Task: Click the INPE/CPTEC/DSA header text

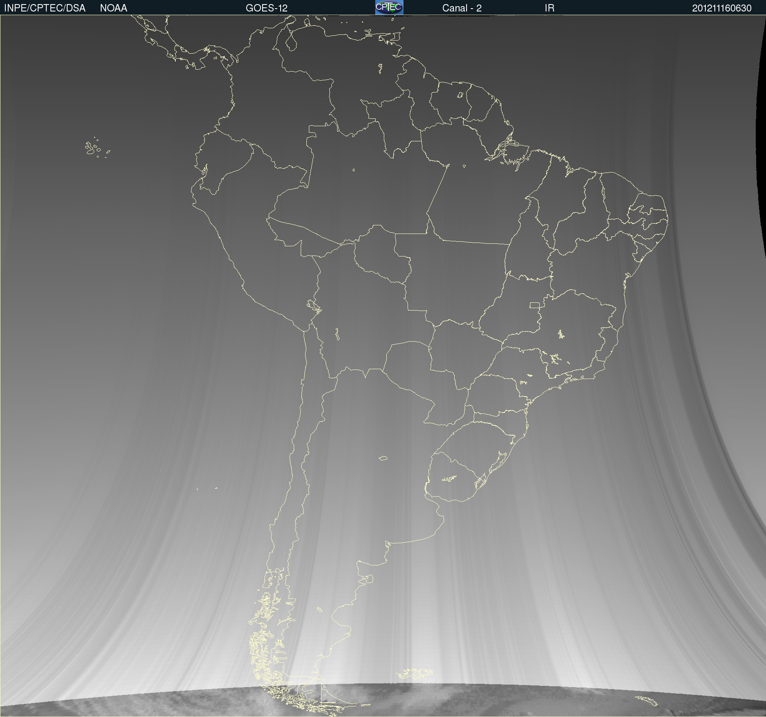Action: tap(45, 8)
